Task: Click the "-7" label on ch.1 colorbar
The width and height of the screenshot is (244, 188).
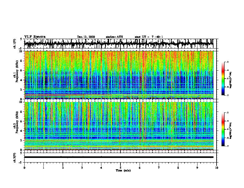Action: 227,95
